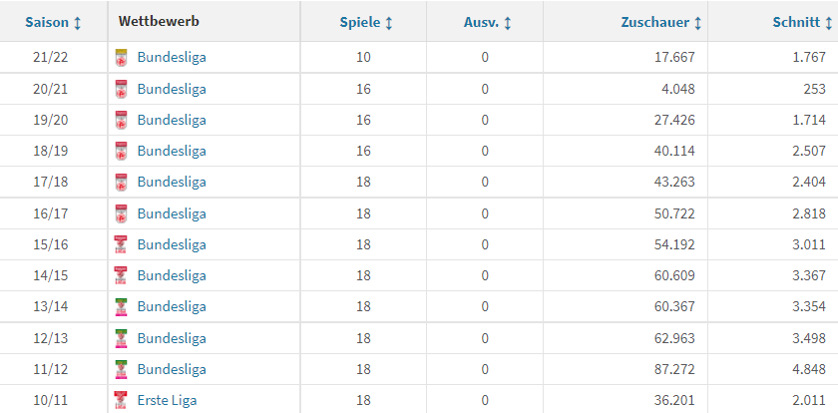Viewport: 838px width, 413px height.
Task: Open the Erste Liga link for 10/11
Action: [x=167, y=400]
